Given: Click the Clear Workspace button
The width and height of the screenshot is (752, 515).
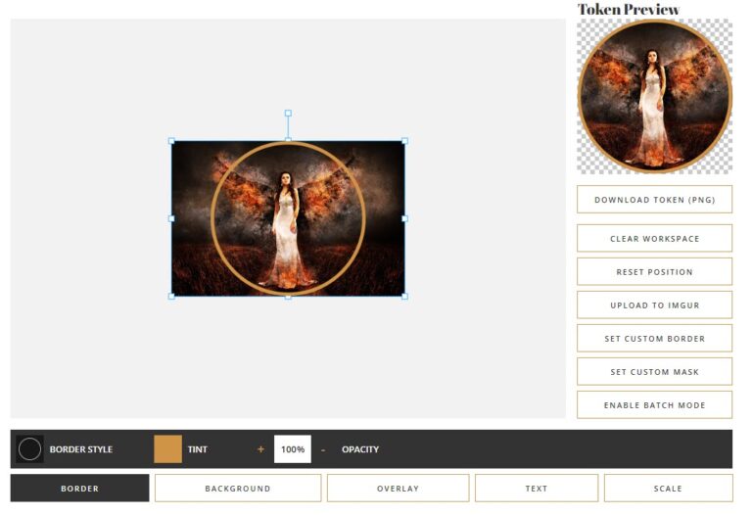Looking at the screenshot, I should (x=654, y=239).
